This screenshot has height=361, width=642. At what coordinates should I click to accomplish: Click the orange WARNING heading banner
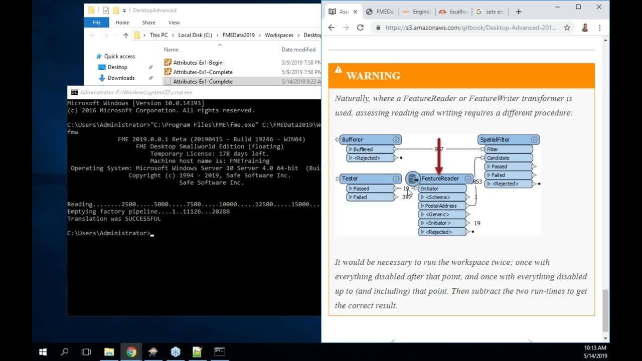pos(461,76)
